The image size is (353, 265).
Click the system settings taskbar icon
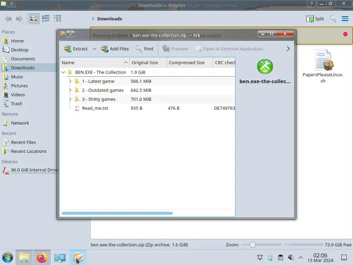click(60, 257)
